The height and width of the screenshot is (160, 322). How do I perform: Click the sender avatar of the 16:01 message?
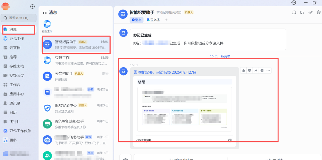124,71
